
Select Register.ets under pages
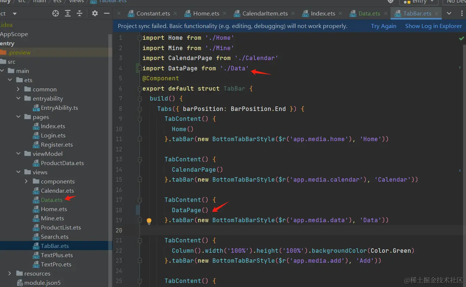tap(57, 144)
